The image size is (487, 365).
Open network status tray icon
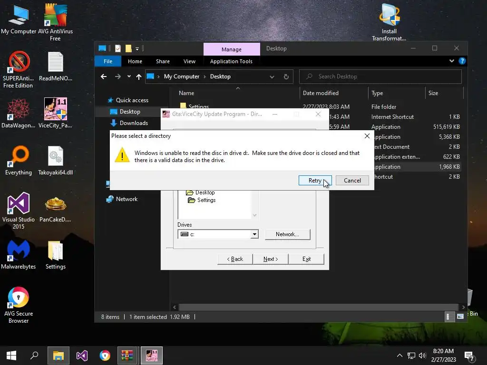(x=411, y=355)
